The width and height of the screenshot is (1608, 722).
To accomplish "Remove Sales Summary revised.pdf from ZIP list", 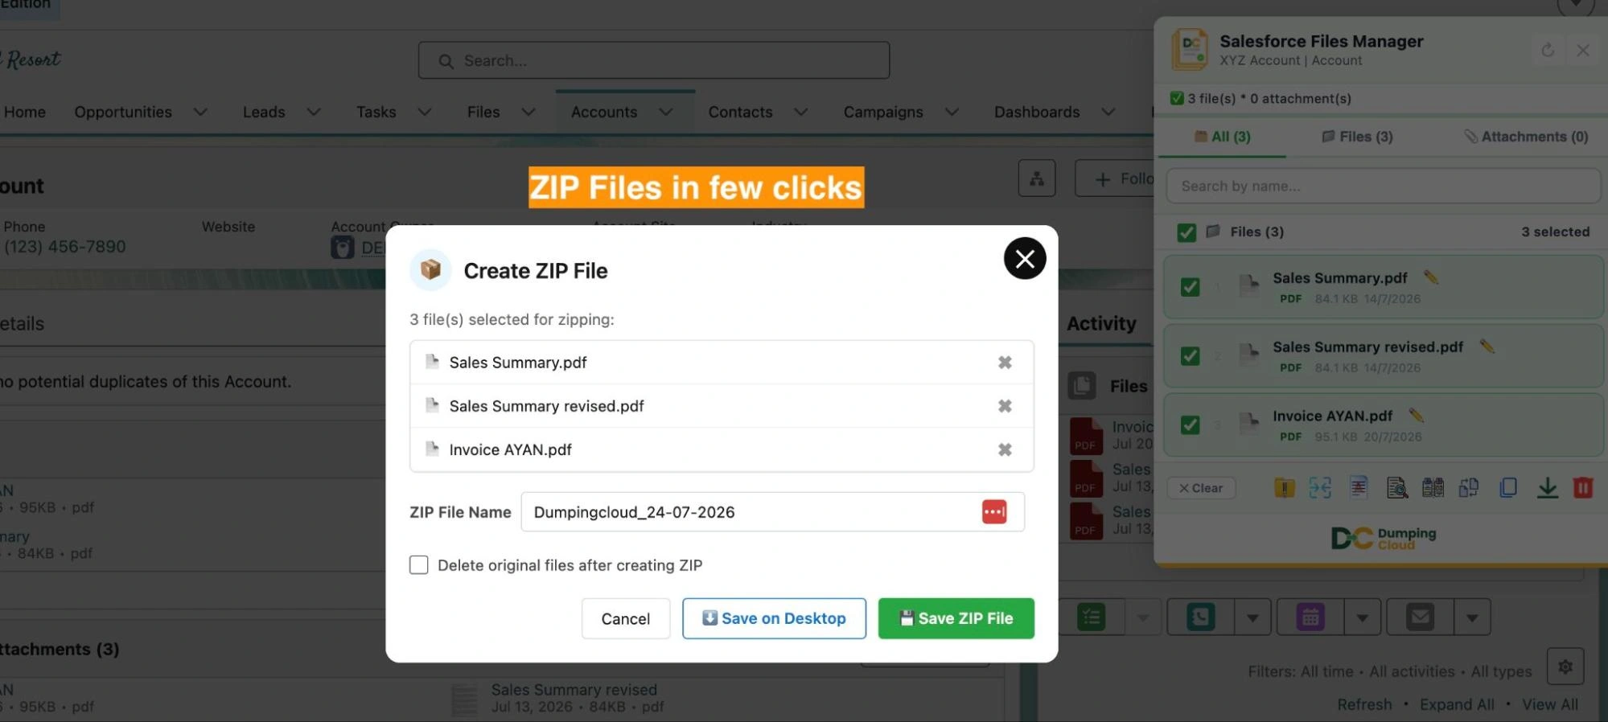I will pos(1005,406).
